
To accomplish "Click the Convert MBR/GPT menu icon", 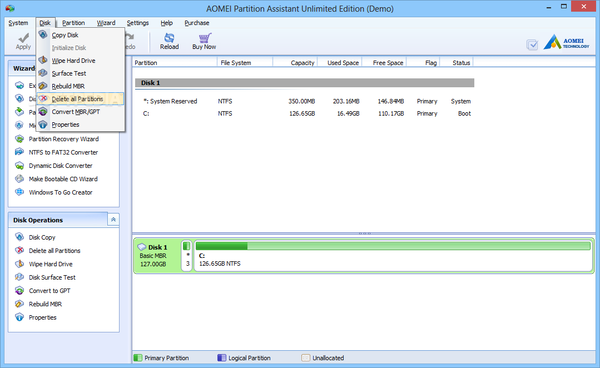I will click(43, 112).
